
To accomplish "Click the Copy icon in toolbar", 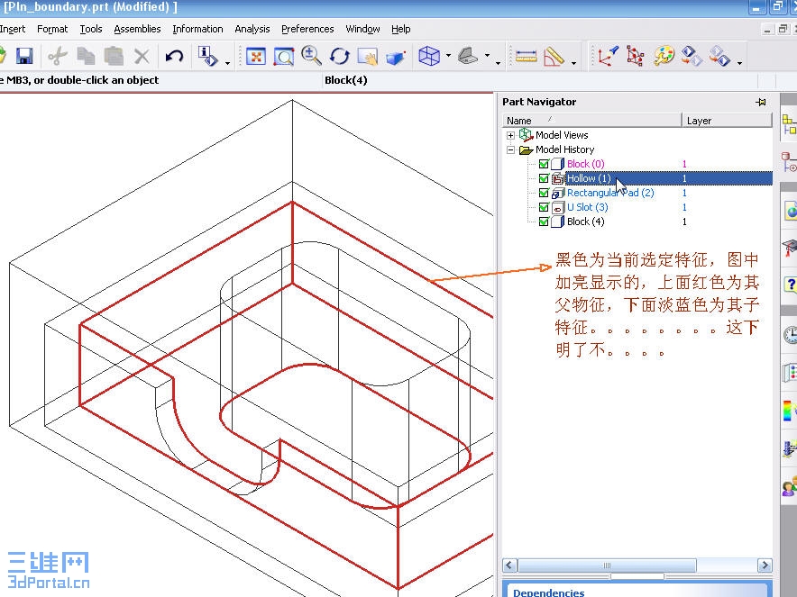I will 86,56.
